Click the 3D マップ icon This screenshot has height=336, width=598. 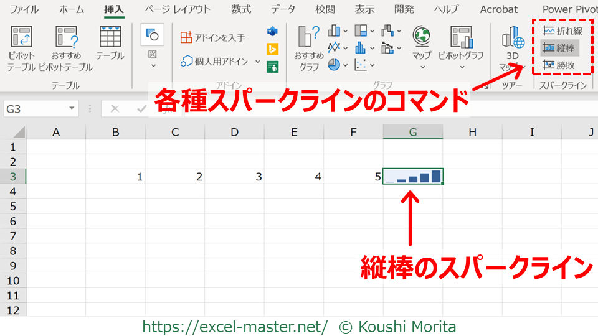[513, 39]
